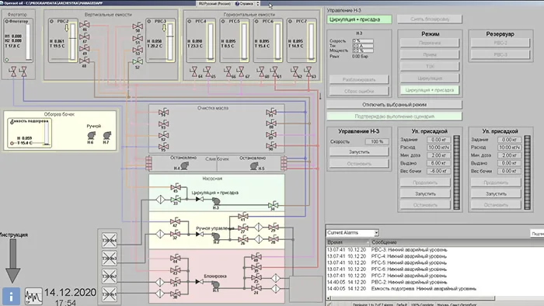
Task: Click Отключить выбранный режим button
Action: 395,105
